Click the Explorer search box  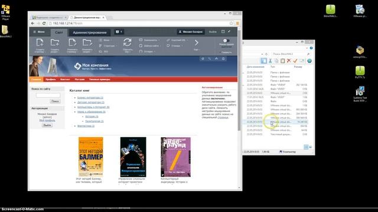(x=291, y=54)
